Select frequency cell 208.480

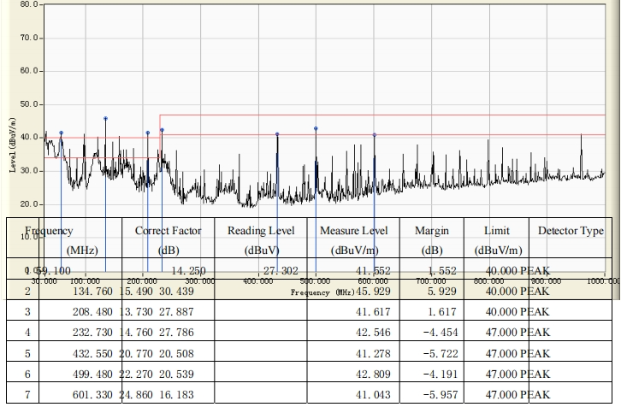point(92,312)
